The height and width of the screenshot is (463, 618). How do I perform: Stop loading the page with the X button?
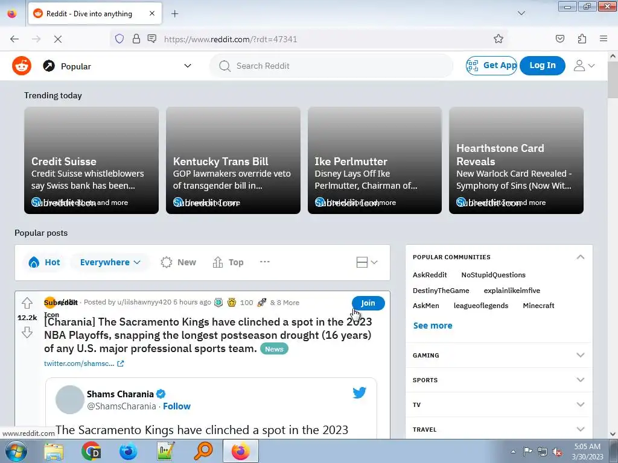57,39
